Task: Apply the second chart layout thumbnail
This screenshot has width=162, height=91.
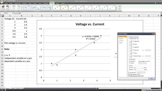Action: [29, 8]
